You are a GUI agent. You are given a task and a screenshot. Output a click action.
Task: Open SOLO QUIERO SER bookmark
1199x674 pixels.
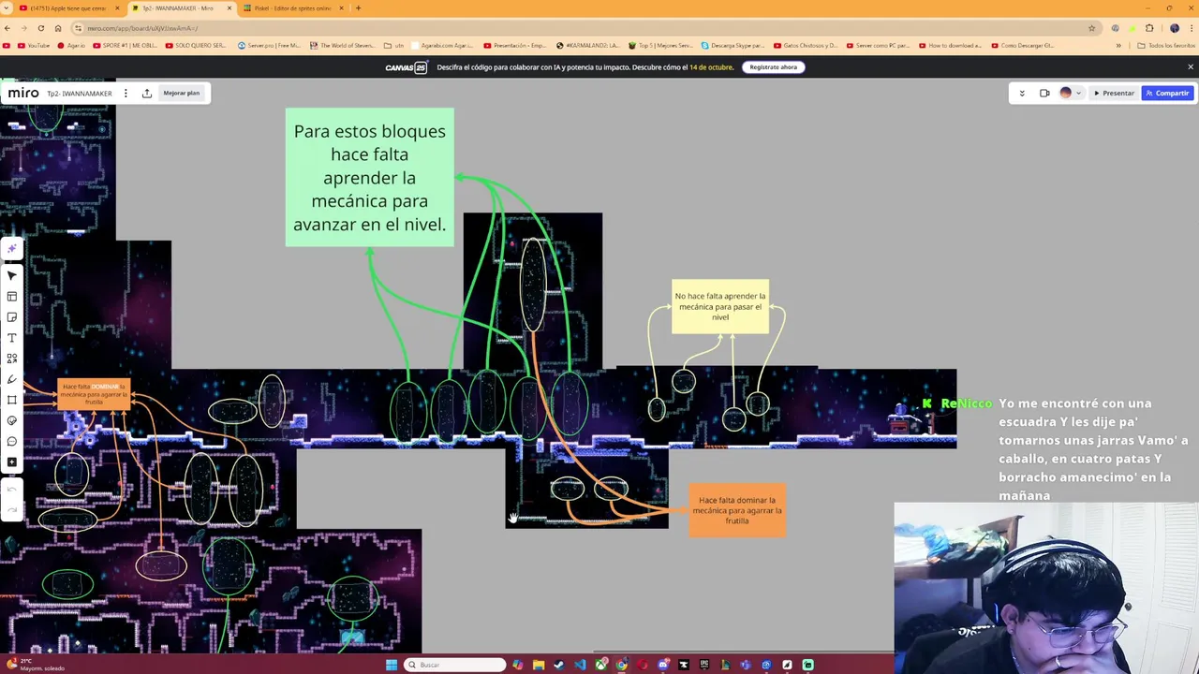(x=197, y=45)
